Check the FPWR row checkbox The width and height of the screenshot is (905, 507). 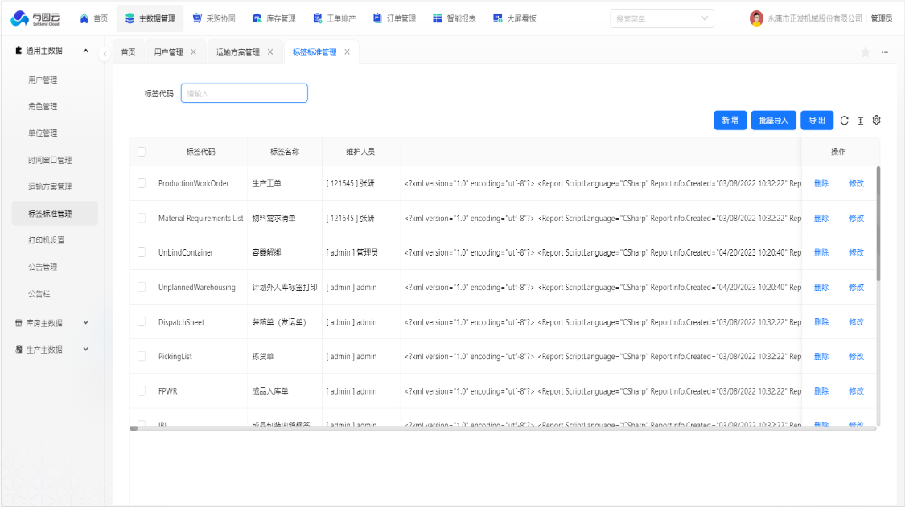(x=142, y=391)
